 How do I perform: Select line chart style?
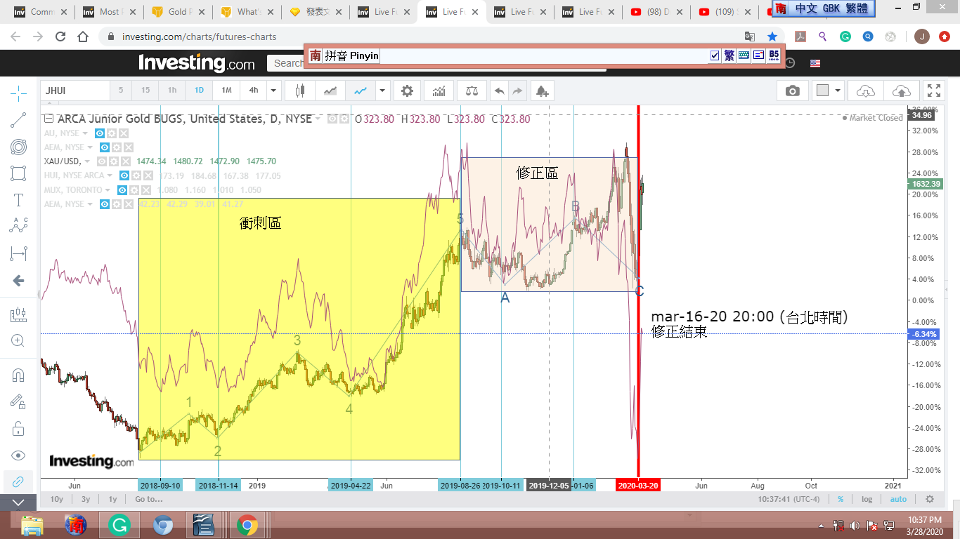point(361,91)
